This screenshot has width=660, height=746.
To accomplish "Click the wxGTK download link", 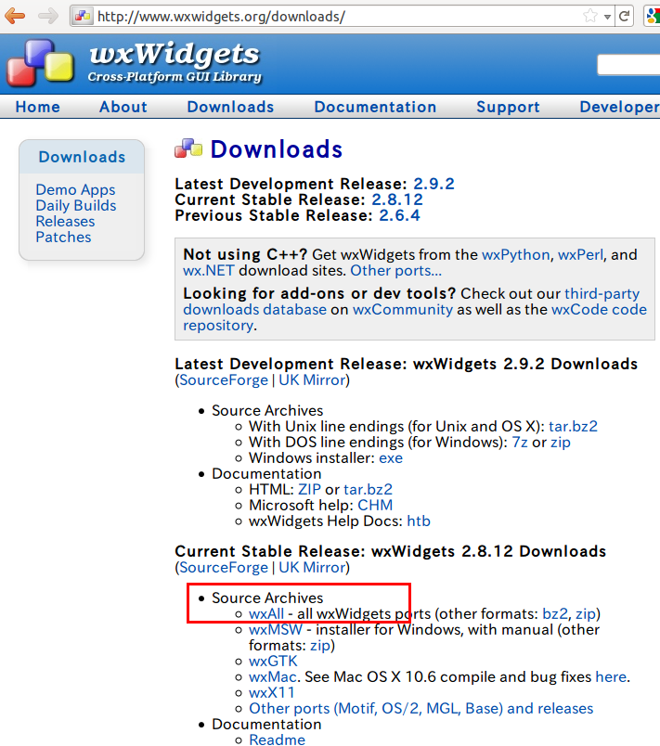I will point(273,661).
